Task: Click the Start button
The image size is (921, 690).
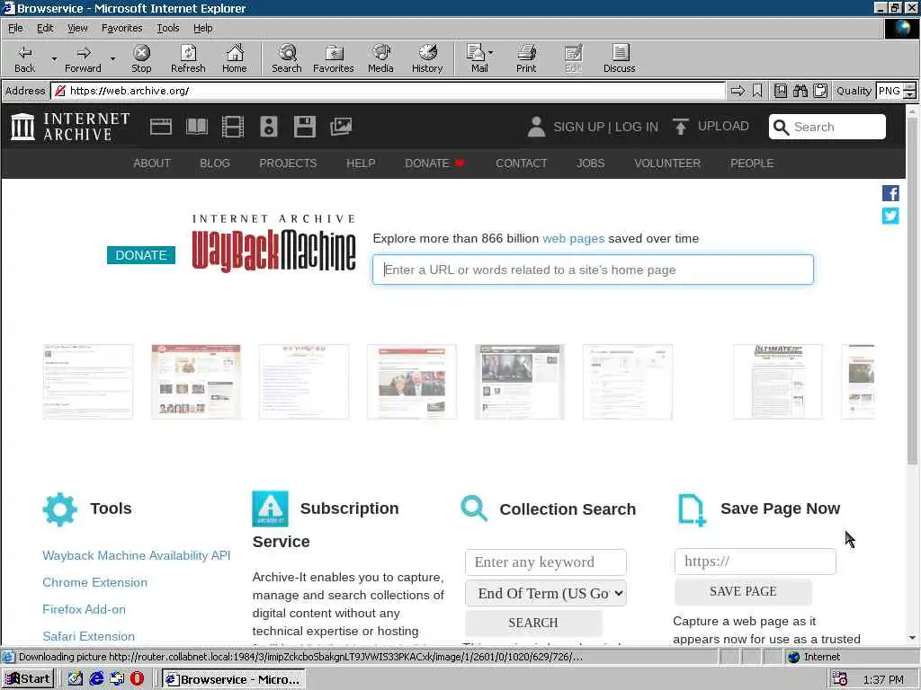Action: 28,679
